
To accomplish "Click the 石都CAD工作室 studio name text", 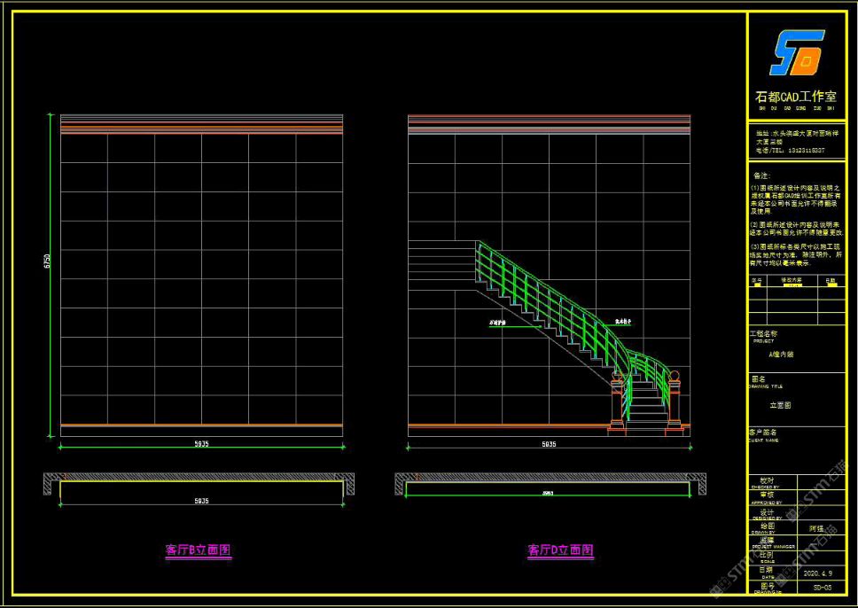I will [794, 97].
